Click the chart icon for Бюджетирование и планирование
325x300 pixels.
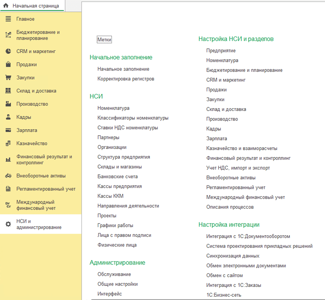coord(8,35)
